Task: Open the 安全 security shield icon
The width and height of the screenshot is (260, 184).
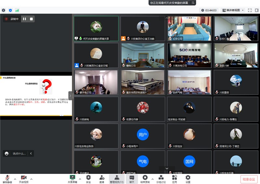Action: point(88,177)
